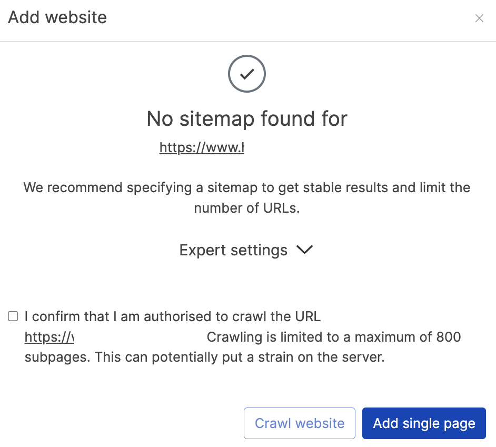This screenshot has height=447, width=496.
Task: Enable the crawl authorisation confirmation checkbox
Action: (13, 316)
